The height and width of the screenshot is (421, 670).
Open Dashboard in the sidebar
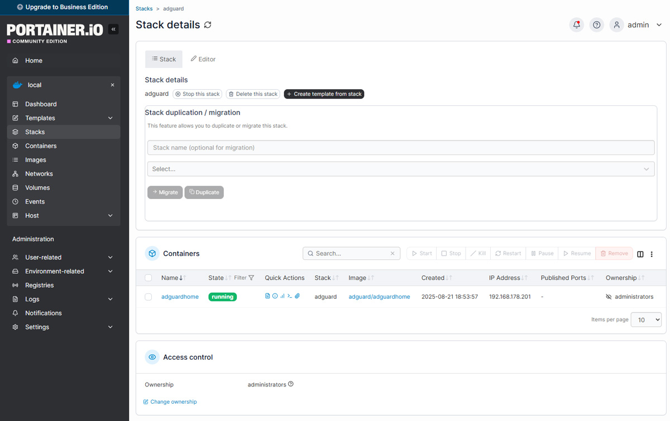coord(64,104)
